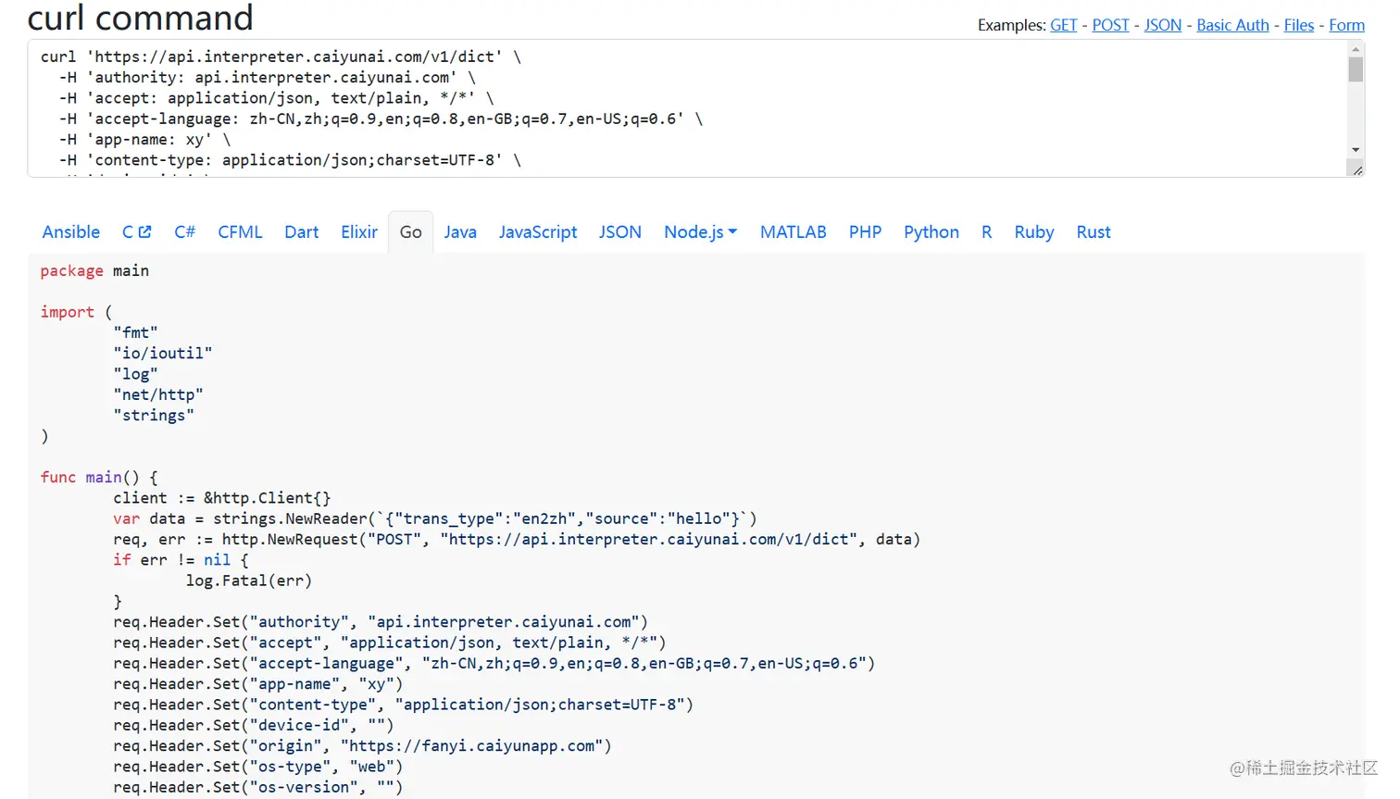Open the Basic Auth example link
The image size is (1400, 799).
(x=1232, y=25)
